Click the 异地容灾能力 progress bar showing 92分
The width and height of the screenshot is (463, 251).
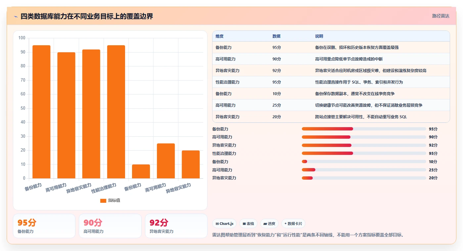(364, 145)
